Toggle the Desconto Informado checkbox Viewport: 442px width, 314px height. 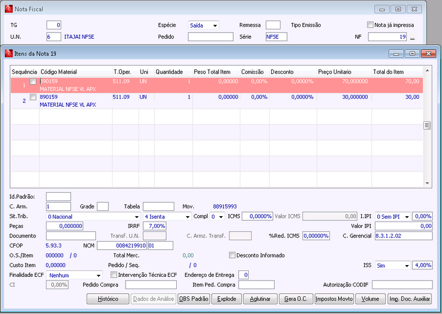pyautogui.click(x=232, y=255)
